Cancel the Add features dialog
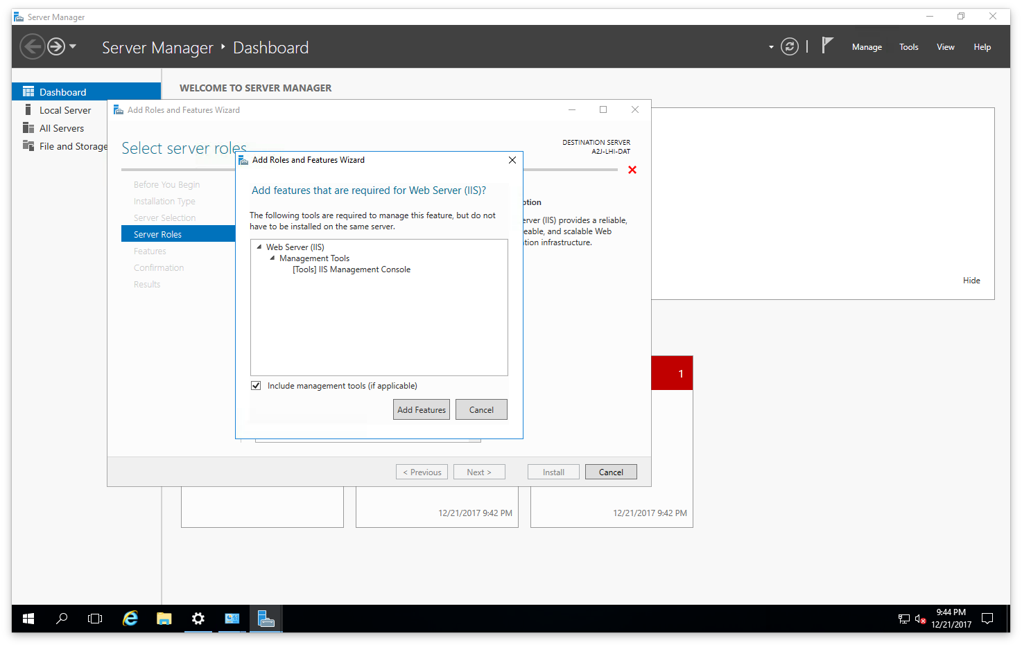 tap(481, 409)
